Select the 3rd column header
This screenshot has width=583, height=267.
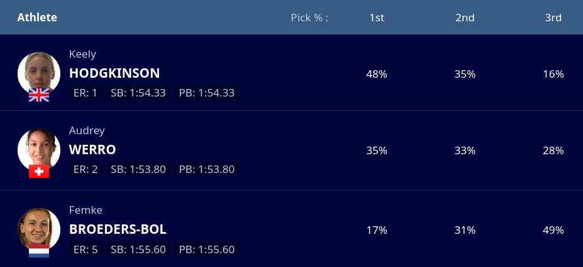(553, 18)
